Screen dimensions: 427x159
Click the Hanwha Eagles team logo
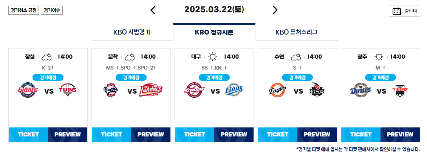277,90
